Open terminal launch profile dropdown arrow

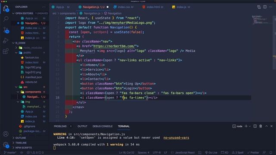[x=250, y=126]
